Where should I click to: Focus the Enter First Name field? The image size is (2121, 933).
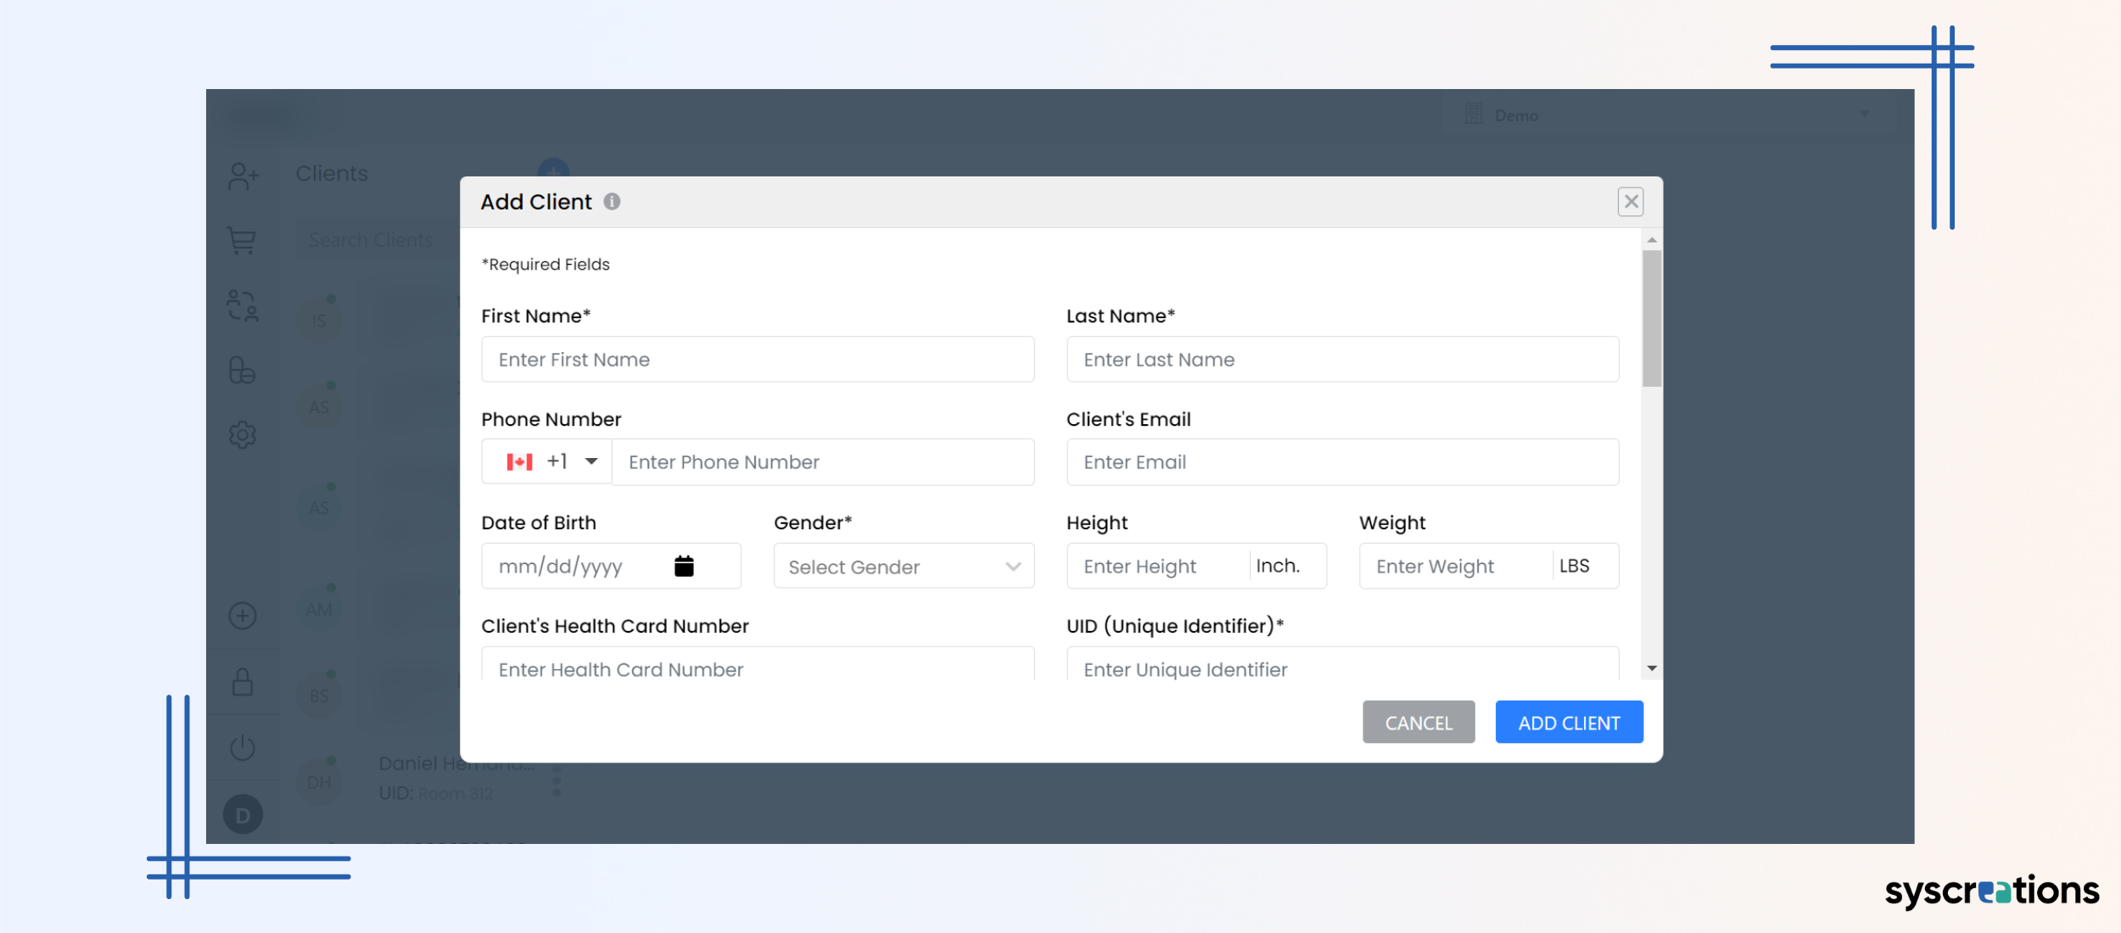(757, 360)
